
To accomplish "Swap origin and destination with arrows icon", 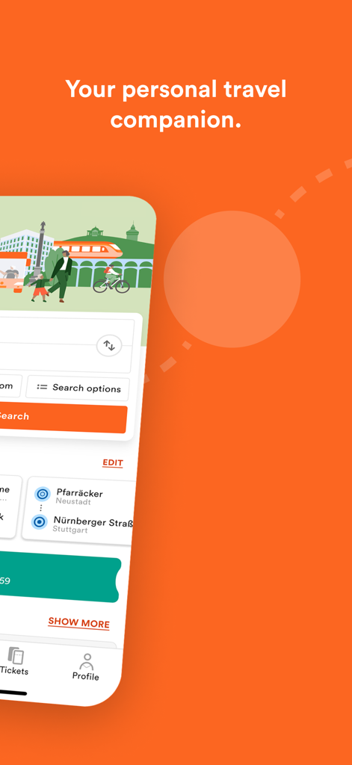I will [109, 346].
